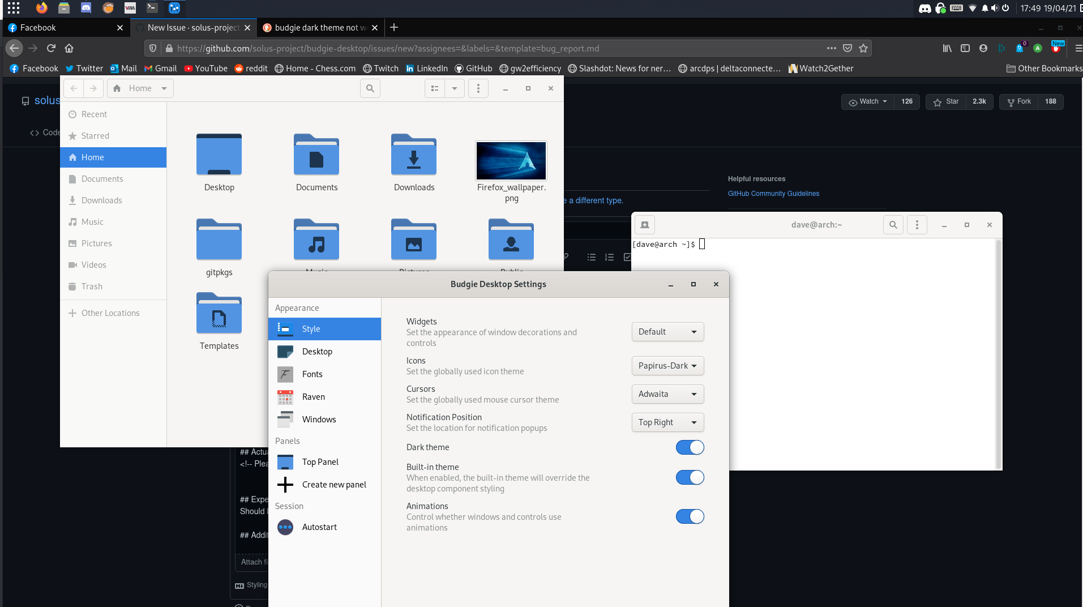Viewport: 1083px width, 607px height.
Task: Open file manager kebab menu
Action: coord(478,88)
